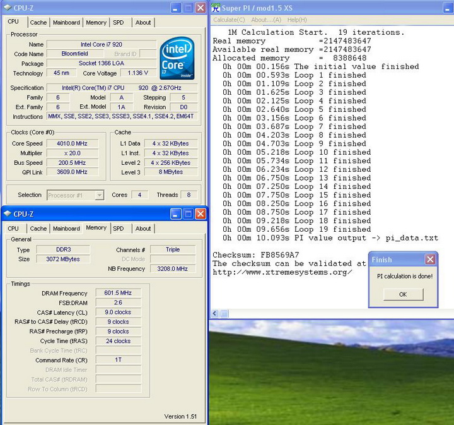Click the Super PI title bar icon
Screen dimensions: 454x425
point(216,8)
